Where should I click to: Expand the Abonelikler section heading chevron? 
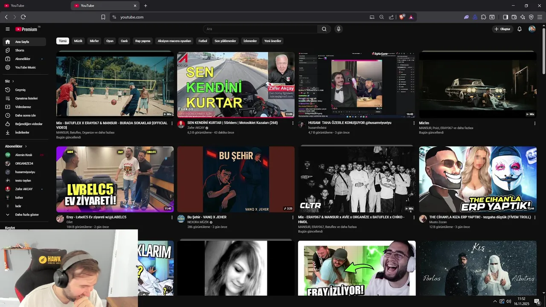26,146
